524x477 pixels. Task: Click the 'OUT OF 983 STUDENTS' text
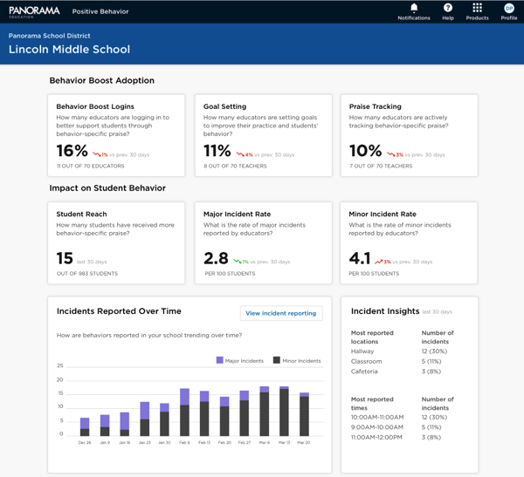click(x=87, y=274)
